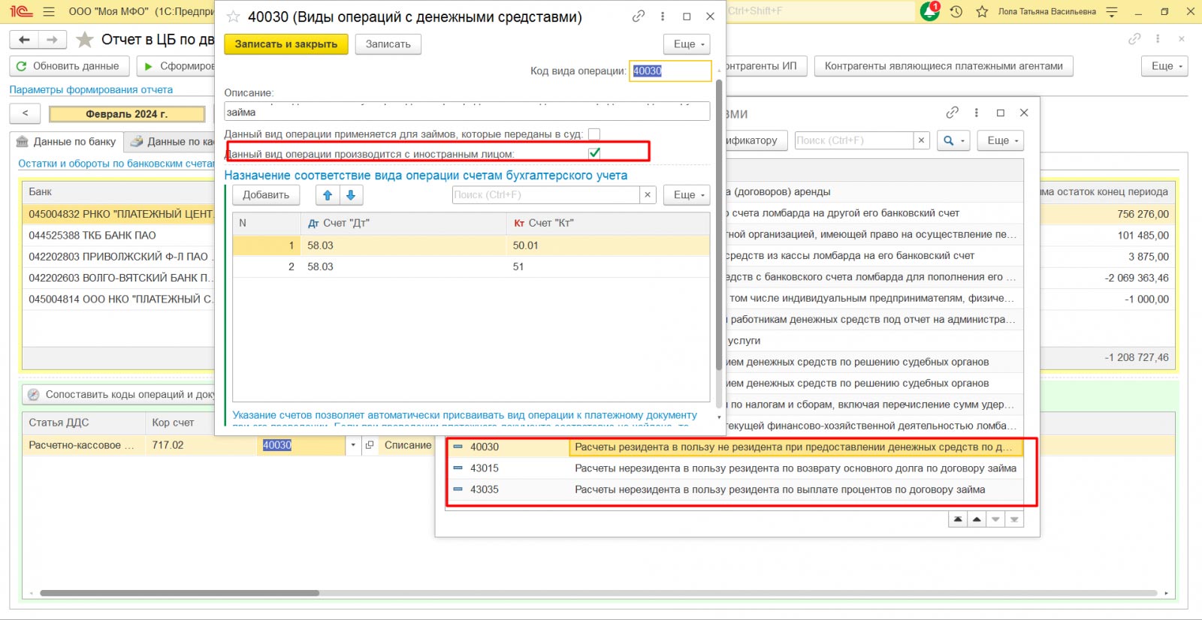This screenshot has height=620, width=1202.
Task: Move account row up with blue up arrow
Action: [328, 195]
